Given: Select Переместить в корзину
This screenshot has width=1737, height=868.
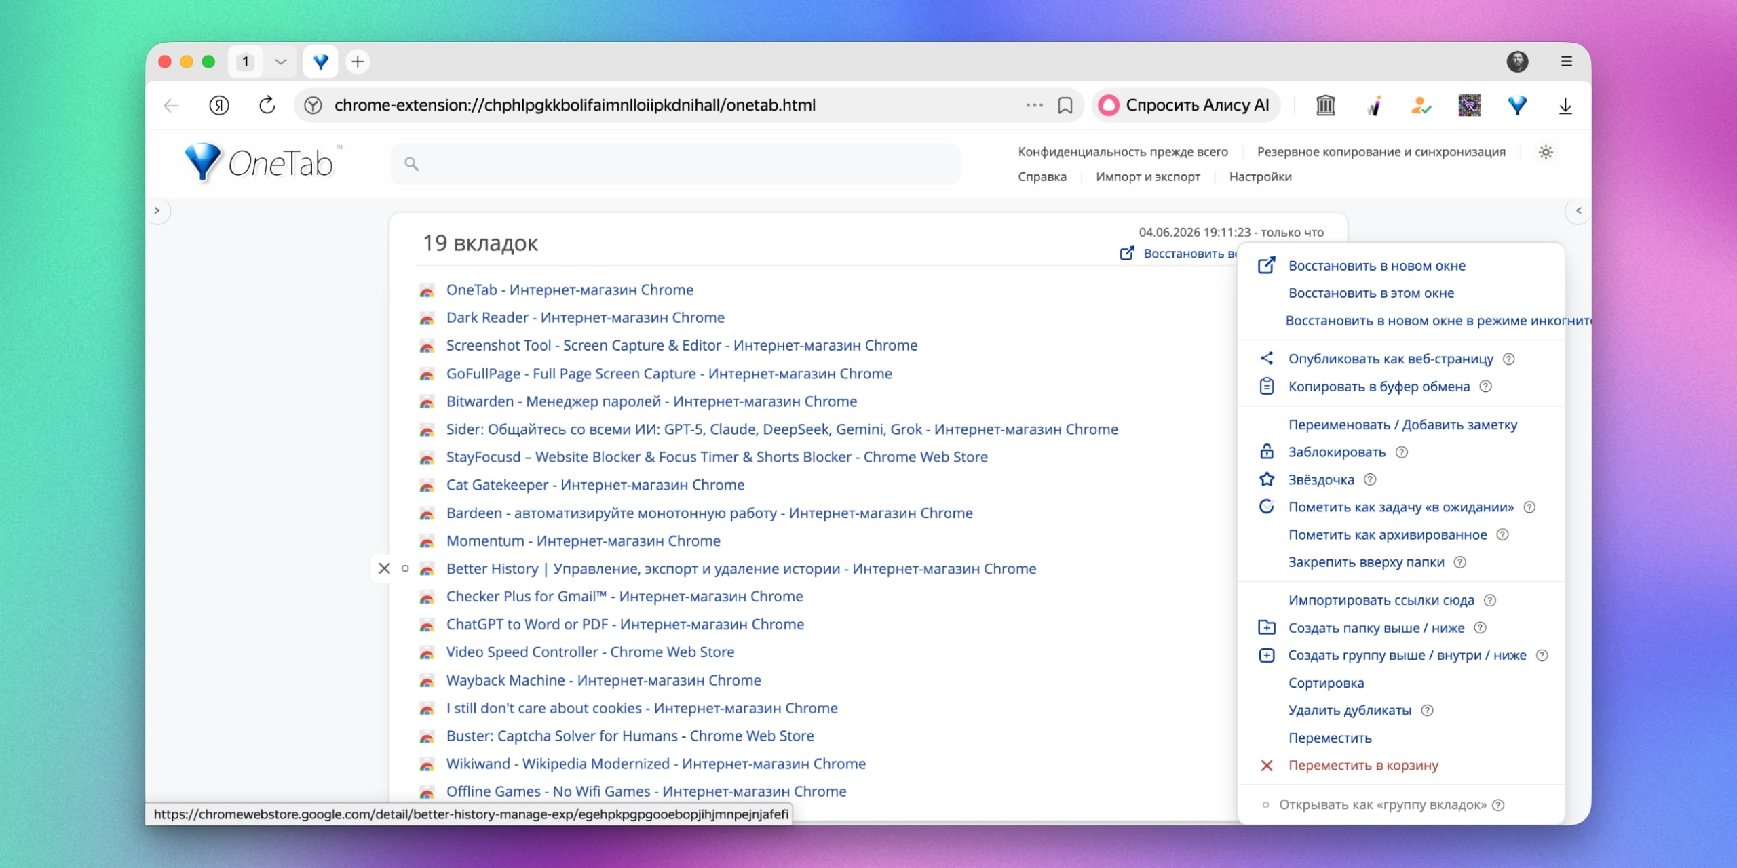Looking at the screenshot, I should click(1363, 766).
